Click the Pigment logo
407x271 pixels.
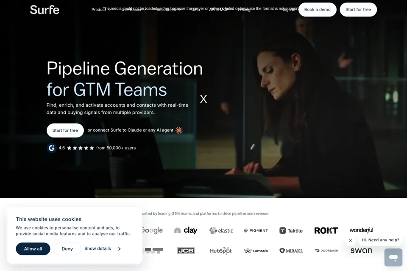(x=256, y=230)
